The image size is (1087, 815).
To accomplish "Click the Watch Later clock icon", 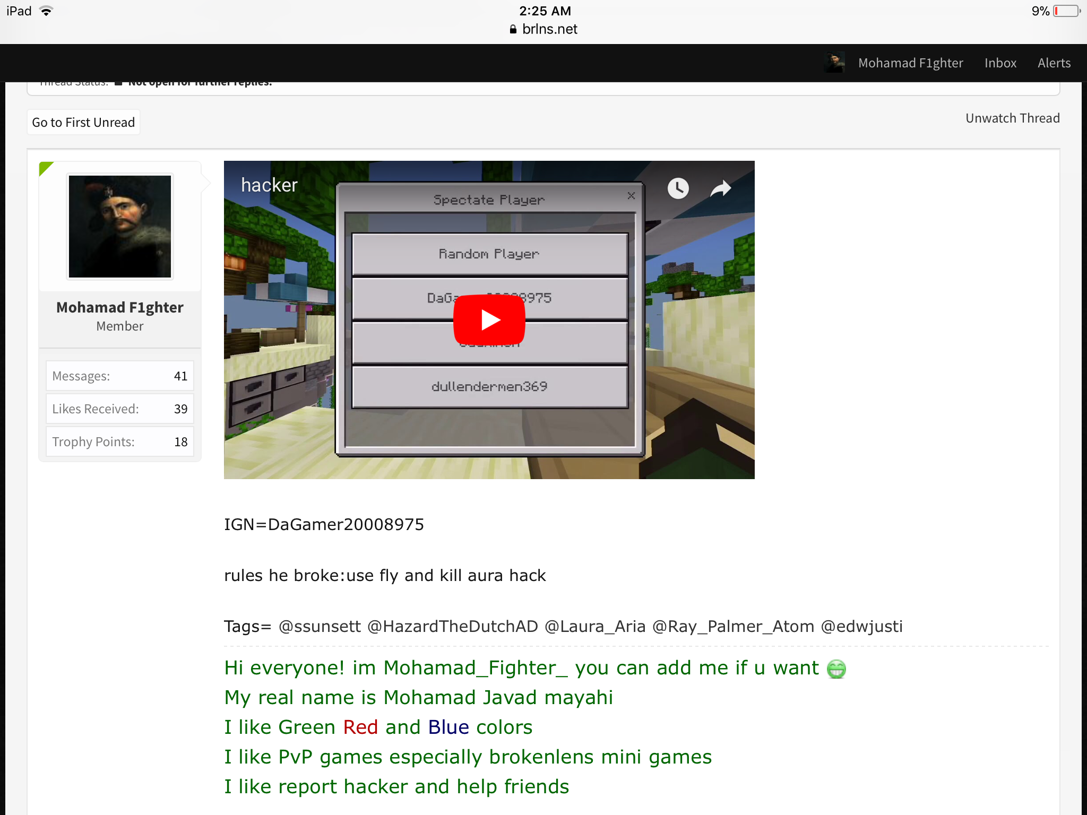I will tap(678, 188).
